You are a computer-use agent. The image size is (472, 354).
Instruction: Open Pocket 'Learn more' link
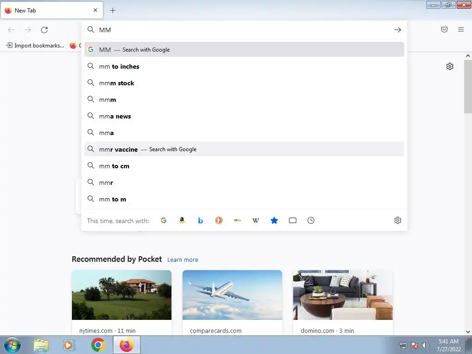tap(183, 260)
